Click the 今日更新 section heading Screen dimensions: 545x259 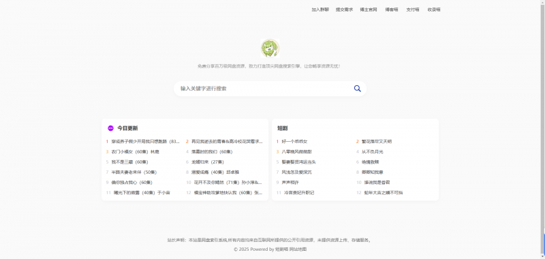[127, 128]
